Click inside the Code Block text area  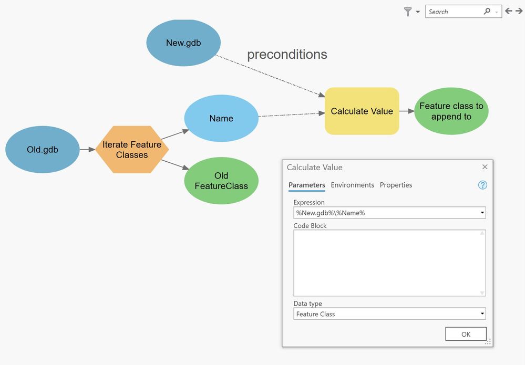click(390, 263)
